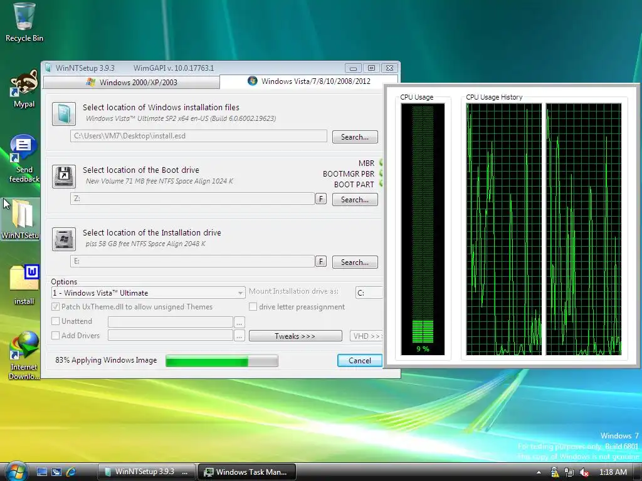
Task: Click the muted volume tray icon
Action: [584, 472]
